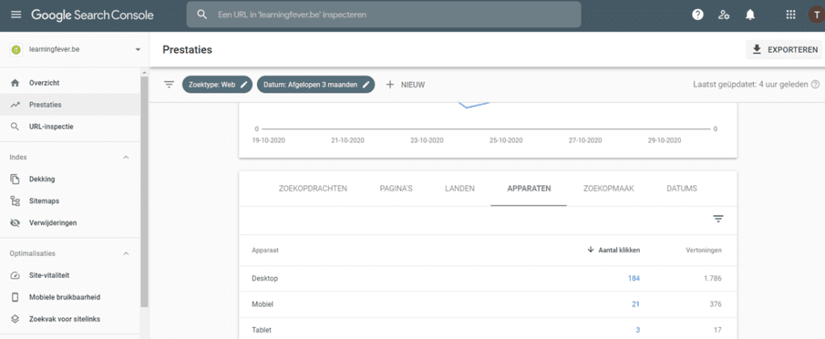Click the learningfever.be property favicon
This screenshot has width=825, height=339.
pos(16,49)
